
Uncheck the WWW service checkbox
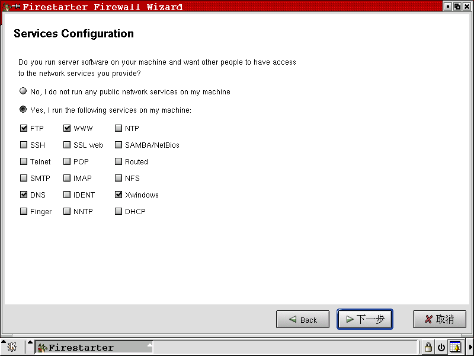[67, 128]
